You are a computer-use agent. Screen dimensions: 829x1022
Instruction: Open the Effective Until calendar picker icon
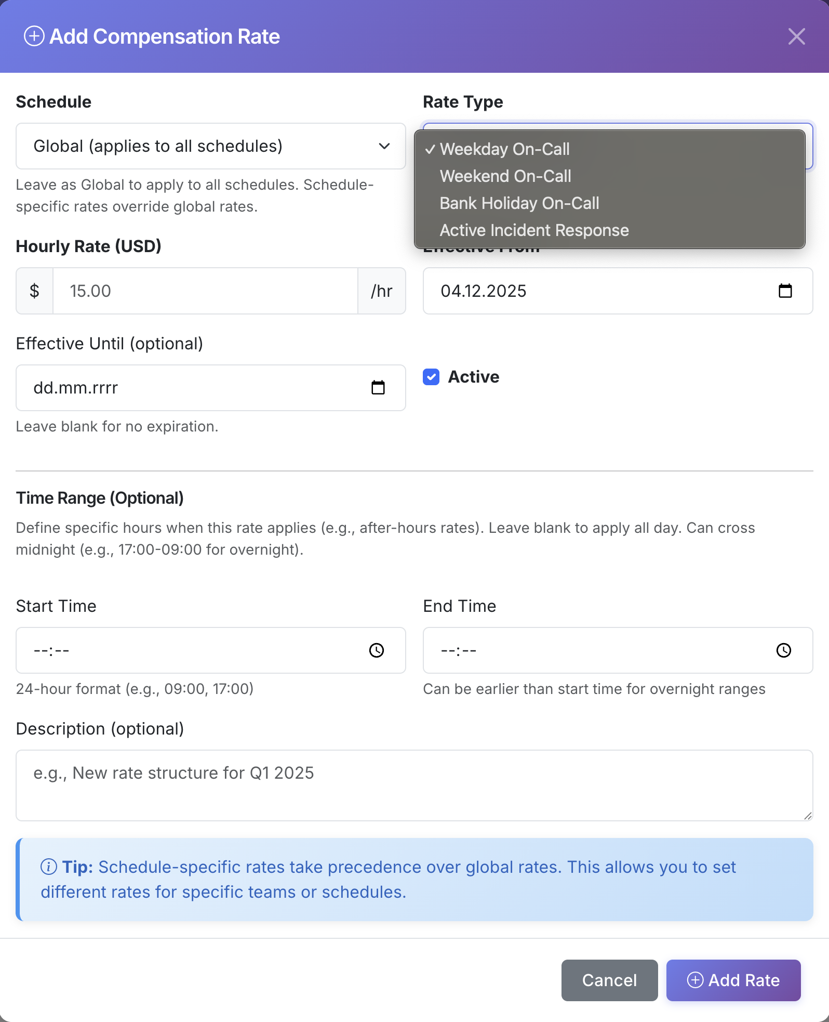coord(378,388)
